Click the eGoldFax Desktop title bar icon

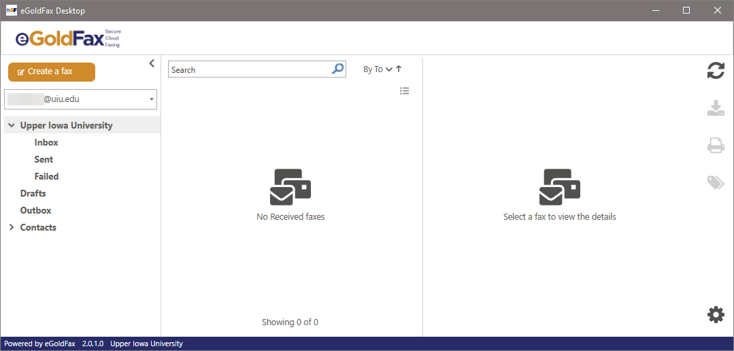[x=12, y=10]
